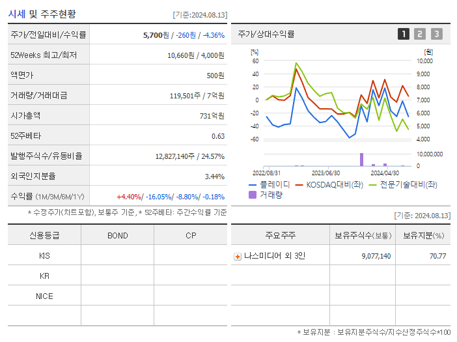The height and width of the screenshot is (342, 457).
Task: Click the 731억원 market cap value
Action: [x=212, y=116]
